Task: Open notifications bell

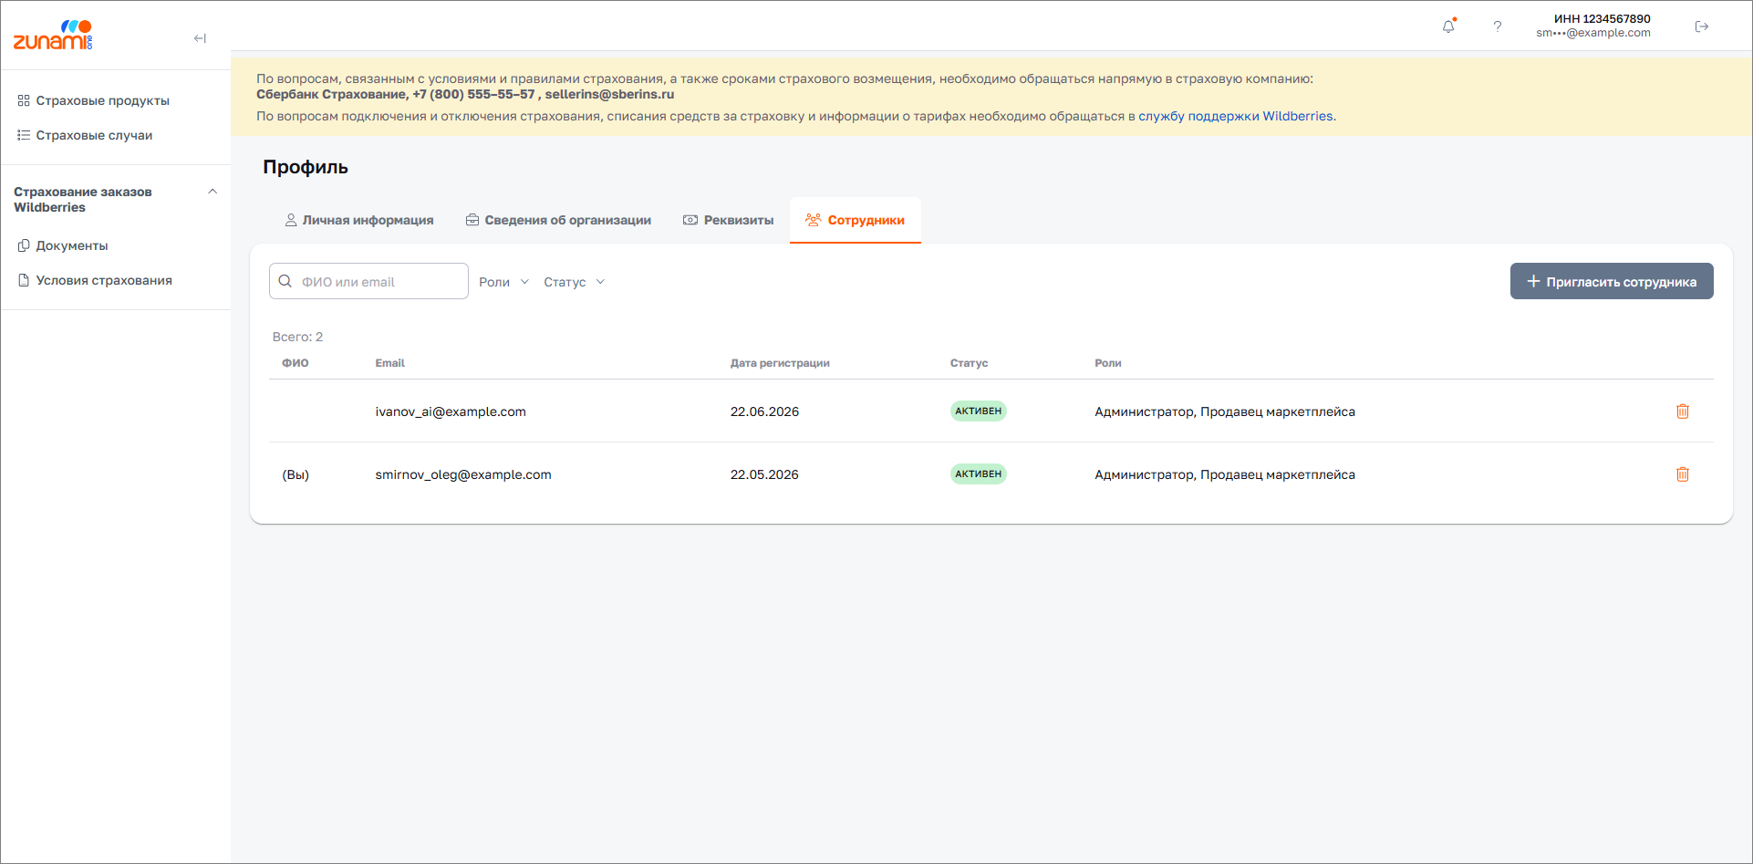Action: (x=1448, y=26)
